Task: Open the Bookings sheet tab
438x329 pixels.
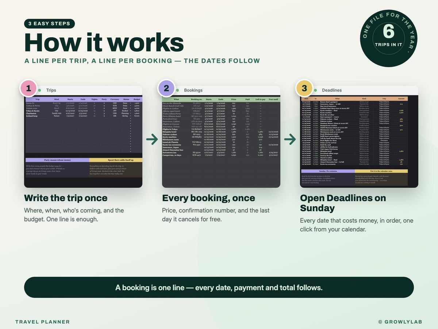Action: tap(193, 90)
